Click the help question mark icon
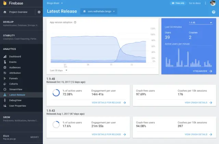The height and width of the screenshot is (144, 219). click(x=214, y=12)
